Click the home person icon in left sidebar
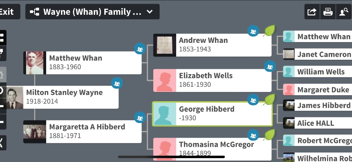This screenshot has width=352, height=162. pos(1,74)
